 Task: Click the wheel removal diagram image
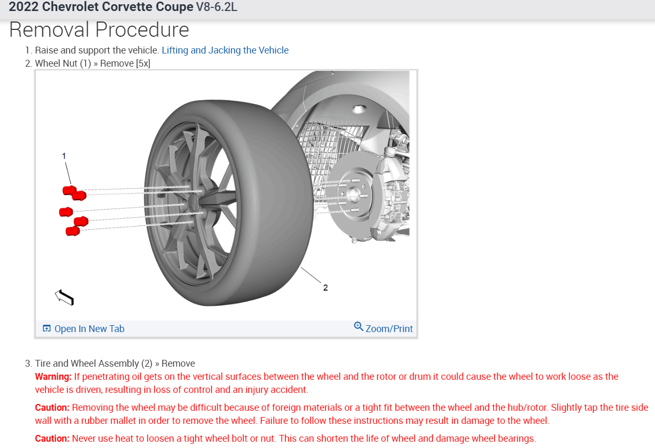[226, 195]
